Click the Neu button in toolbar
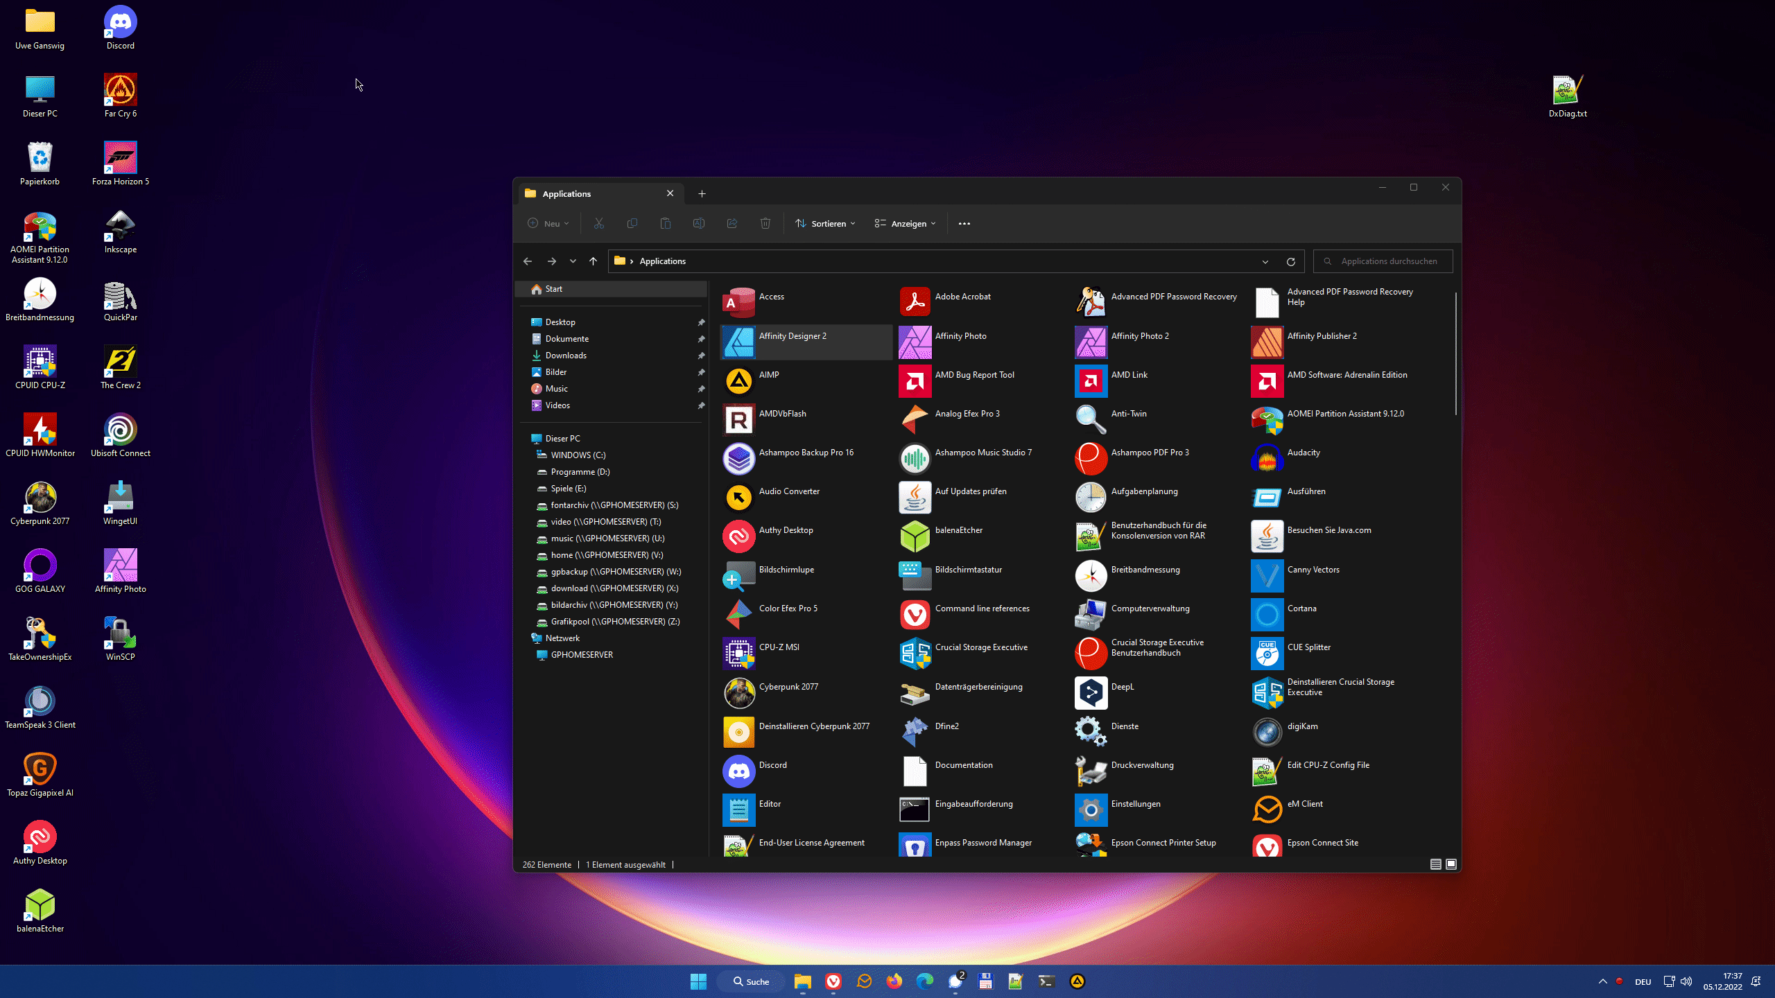This screenshot has width=1775, height=998. click(x=548, y=223)
